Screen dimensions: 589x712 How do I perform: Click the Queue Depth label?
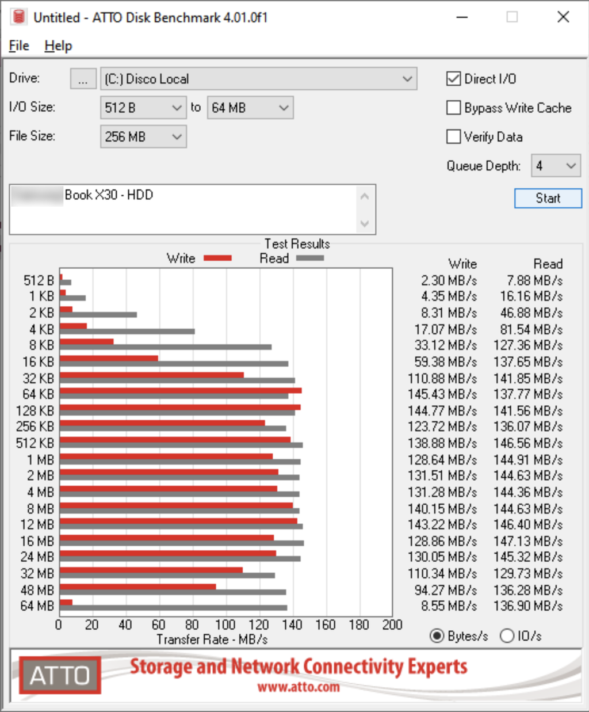[484, 166]
